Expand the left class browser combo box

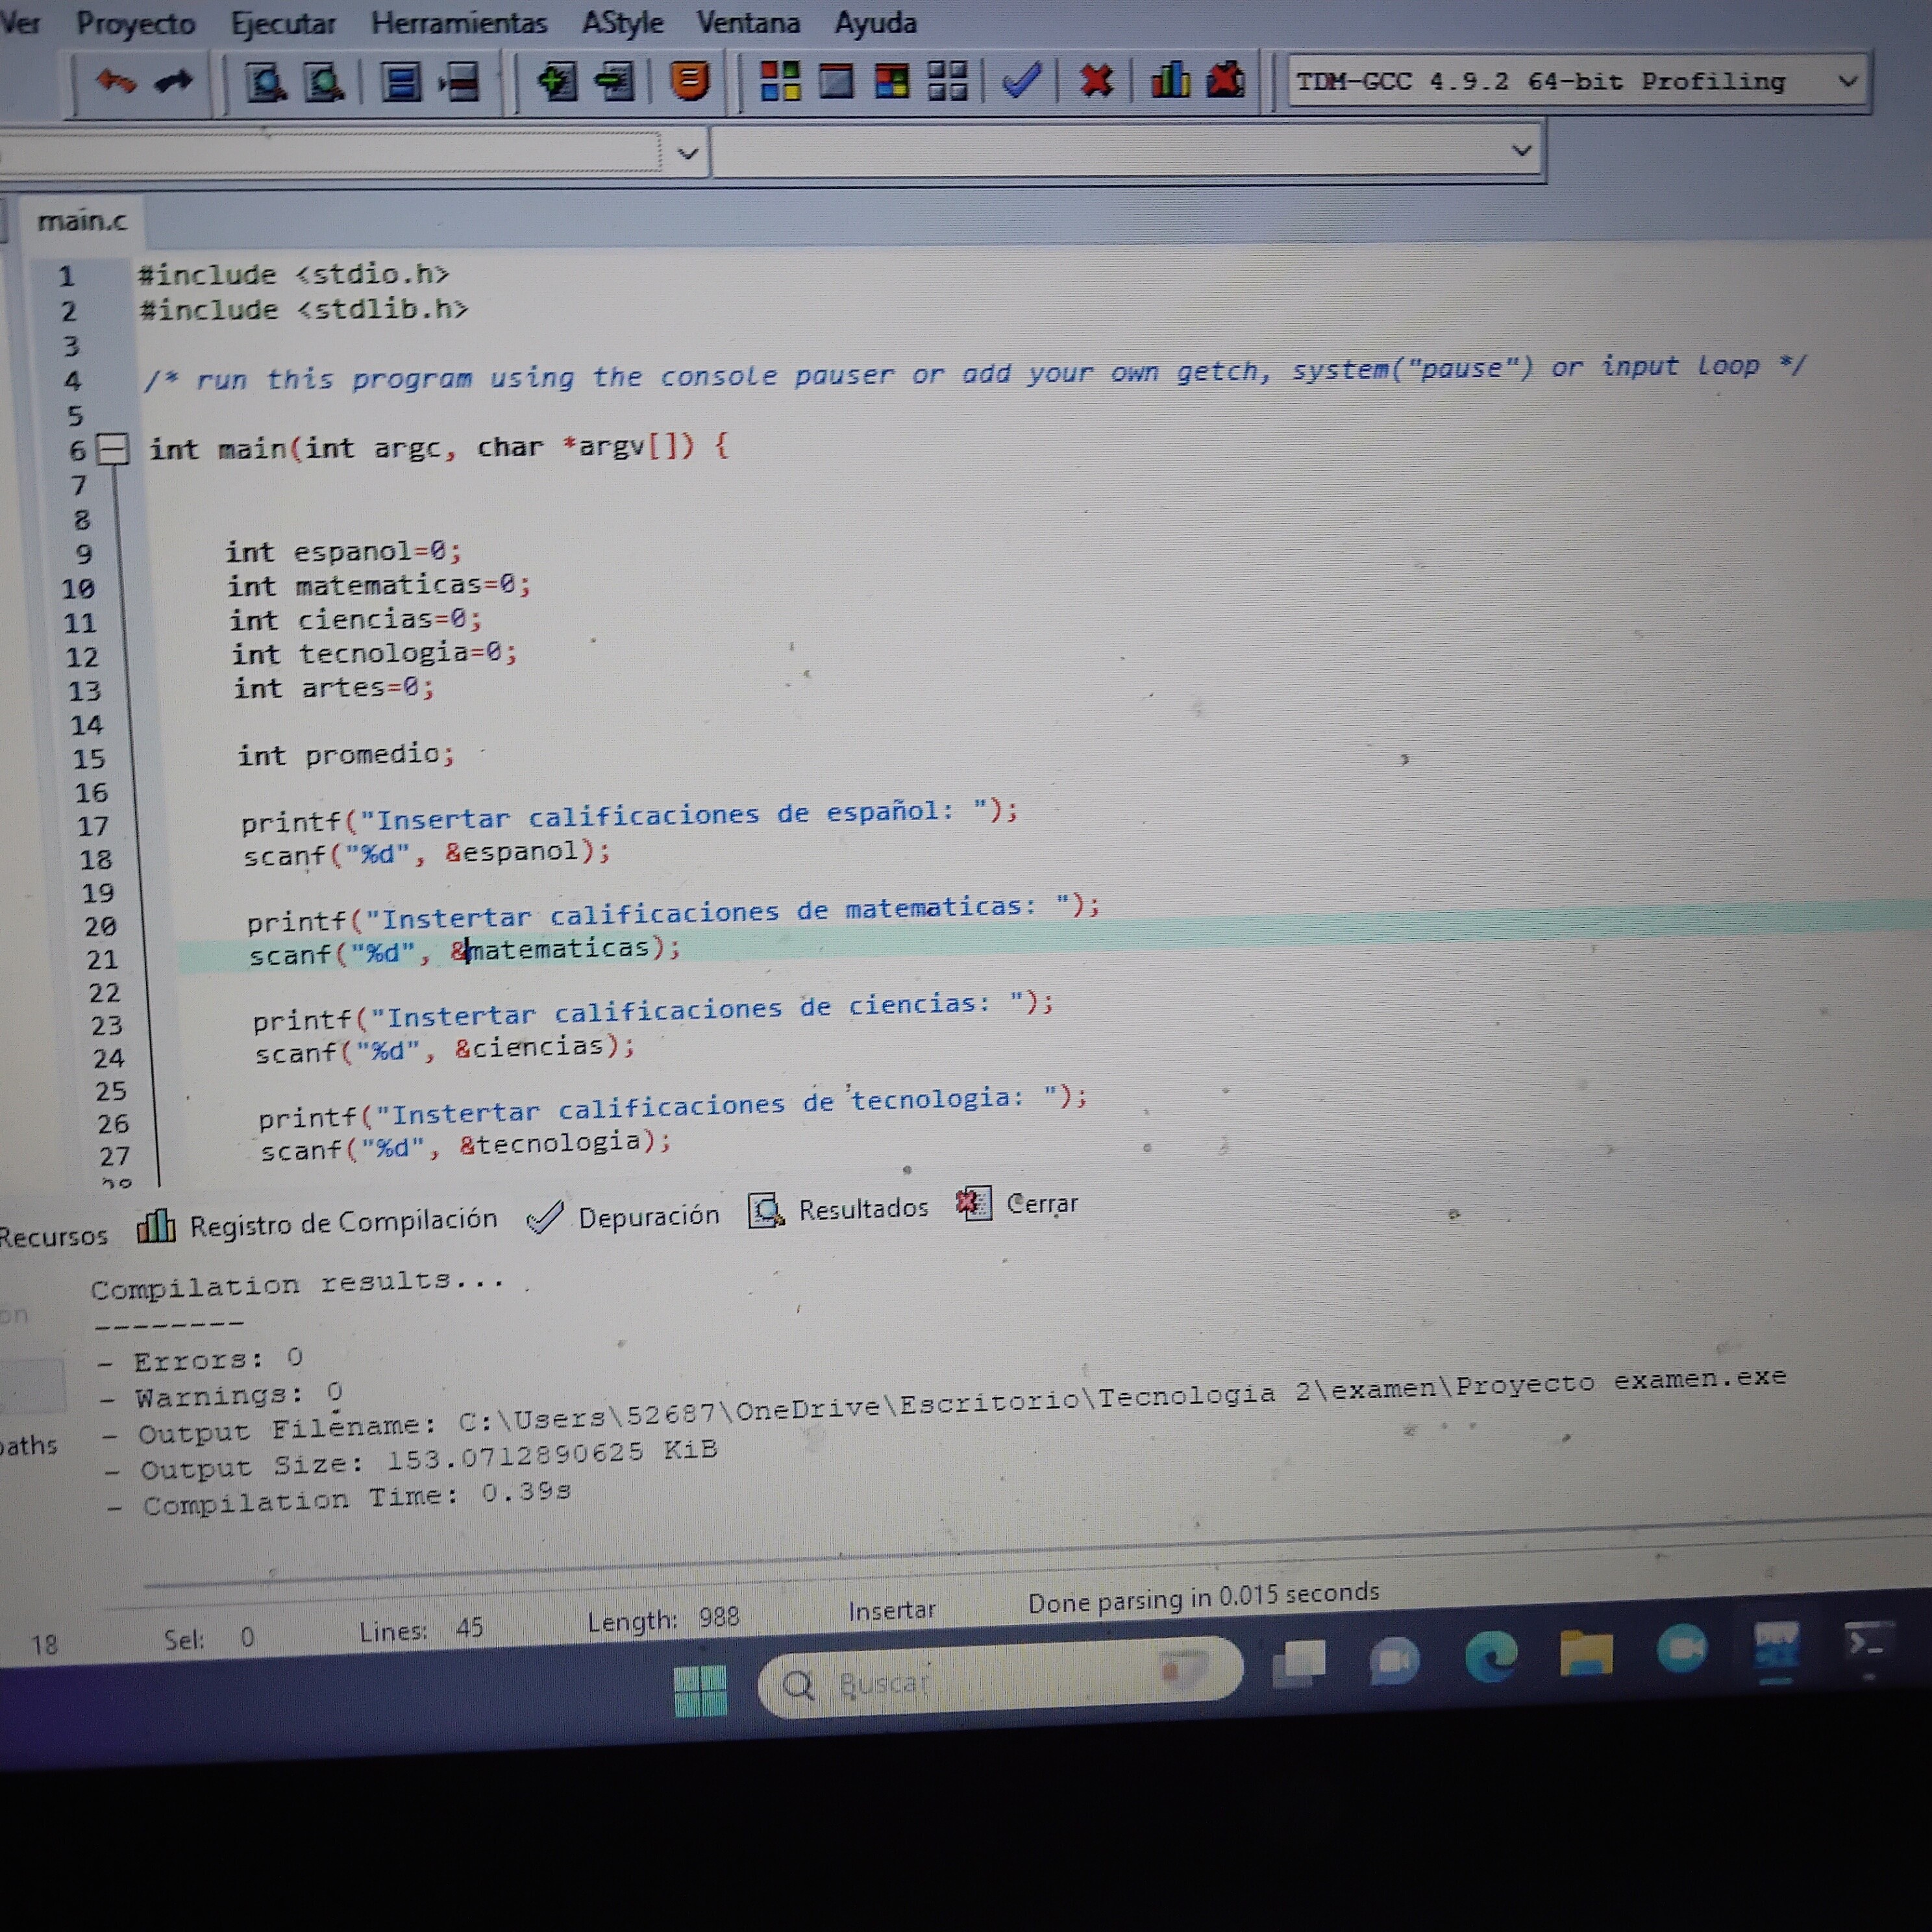[687, 154]
